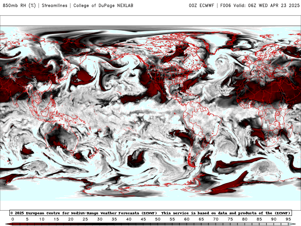Click "College of DuPage NEXLAB" header text
Image resolution: width=301 pixels, height=226 pixels.
click(x=103, y=5)
